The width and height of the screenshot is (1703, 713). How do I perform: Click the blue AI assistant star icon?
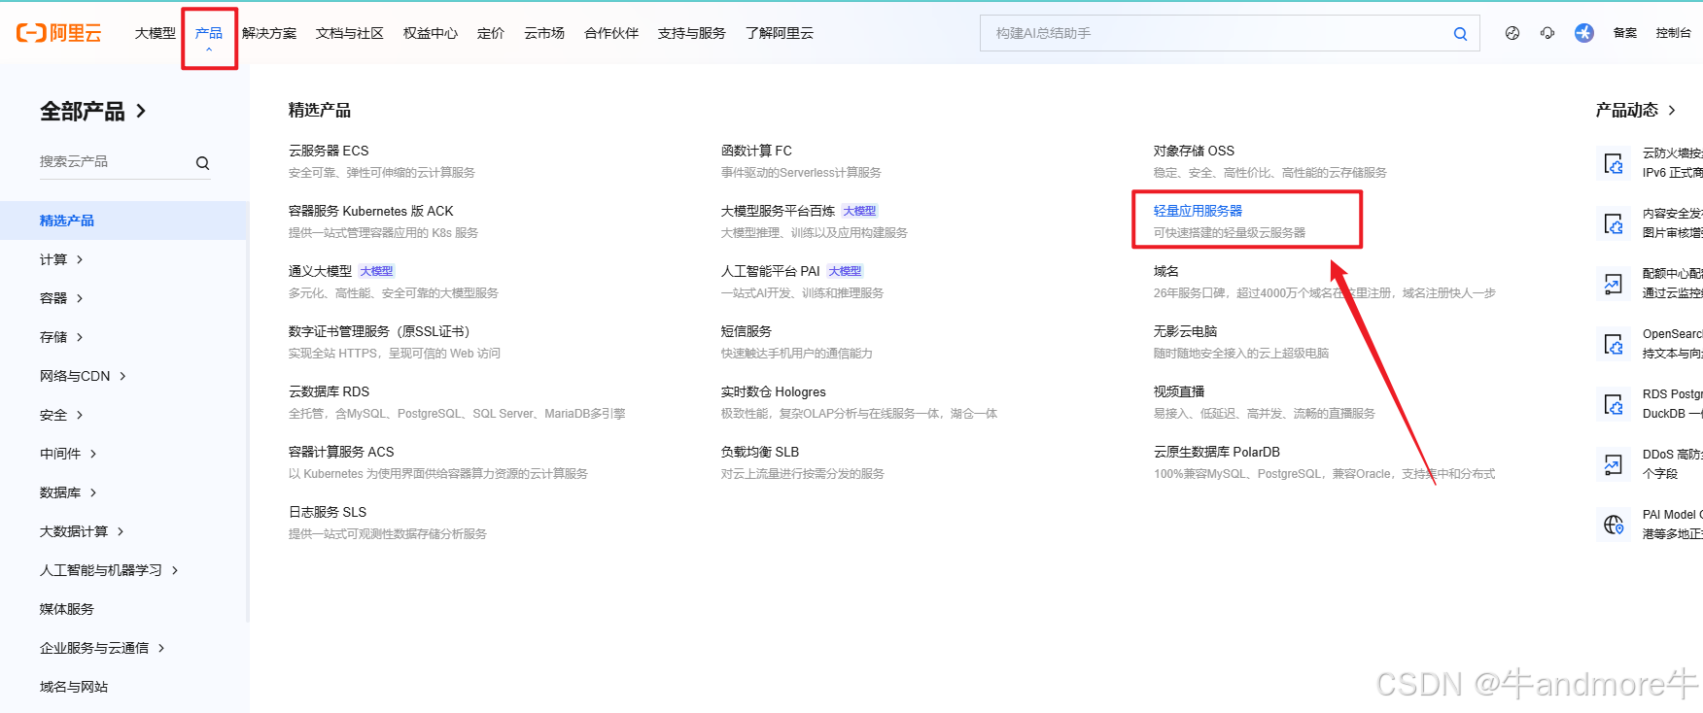(1584, 33)
